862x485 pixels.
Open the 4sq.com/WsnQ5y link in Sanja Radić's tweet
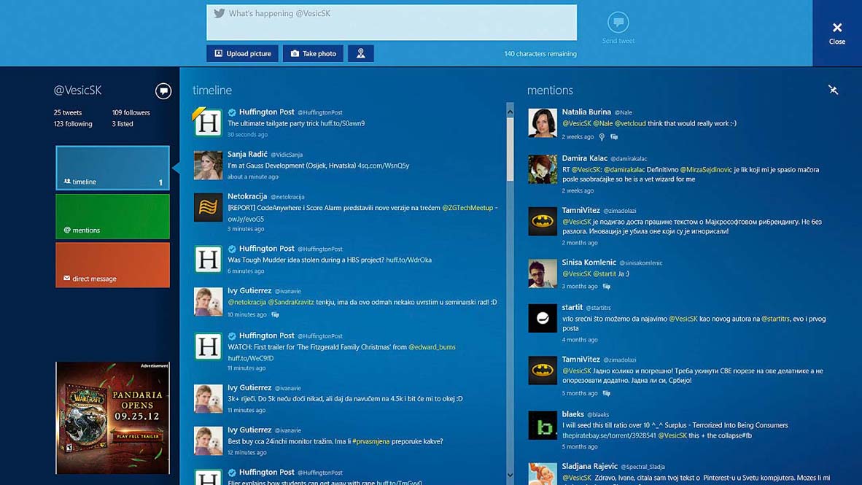coord(383,166)
